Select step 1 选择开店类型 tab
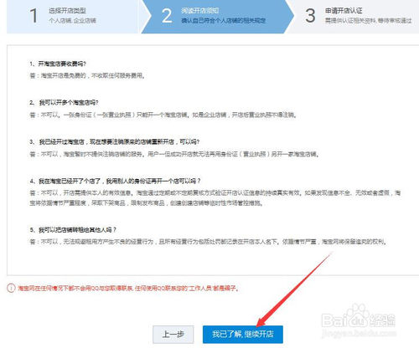The height and width of the screenshot is (348, 419). coord(73,16)
